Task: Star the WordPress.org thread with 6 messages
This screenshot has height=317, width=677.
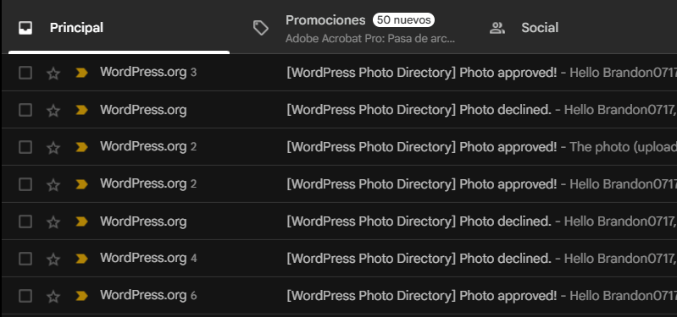Action: pyautogui.click(x=53, y=297)
